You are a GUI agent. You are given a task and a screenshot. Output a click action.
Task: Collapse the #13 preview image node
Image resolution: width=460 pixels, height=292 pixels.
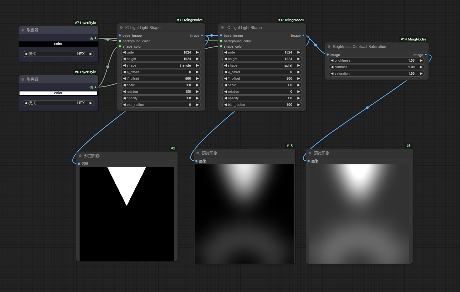click(x=198, y=153)
